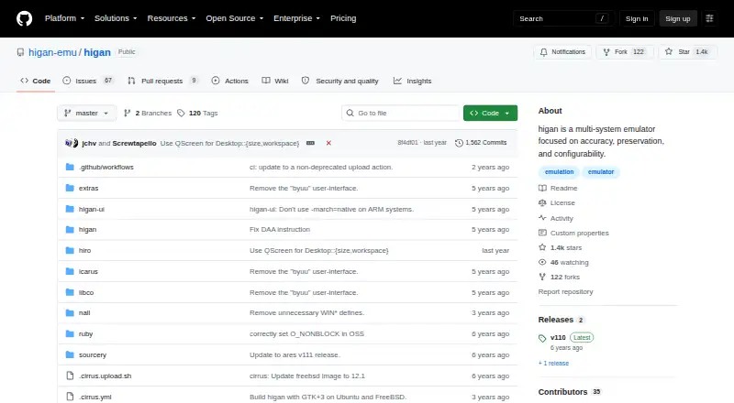Click the Go to file search field
The image size is (734, 403).
point(401,114)
